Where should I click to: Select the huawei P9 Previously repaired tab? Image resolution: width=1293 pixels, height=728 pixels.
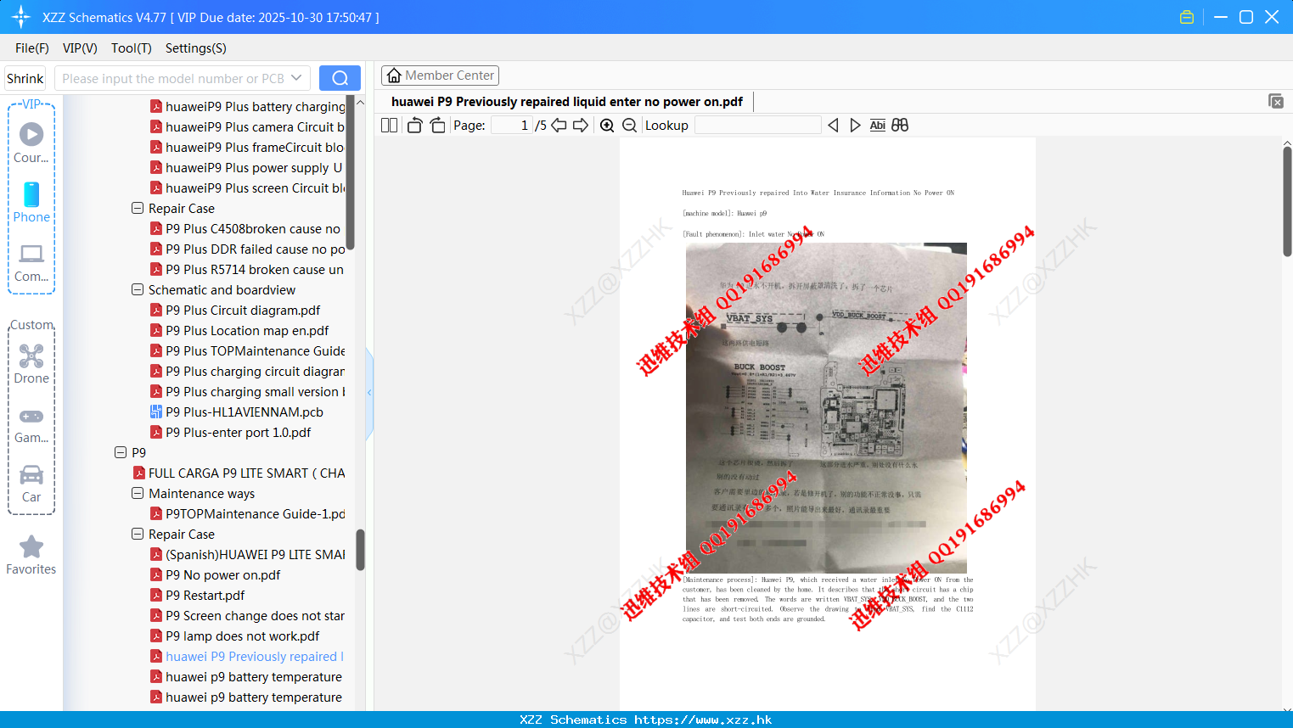(x=566, y=102)
